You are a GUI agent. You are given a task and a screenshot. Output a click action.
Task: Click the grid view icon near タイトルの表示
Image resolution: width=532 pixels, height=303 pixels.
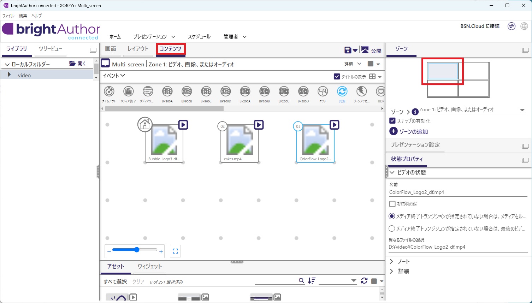[372, 76]
